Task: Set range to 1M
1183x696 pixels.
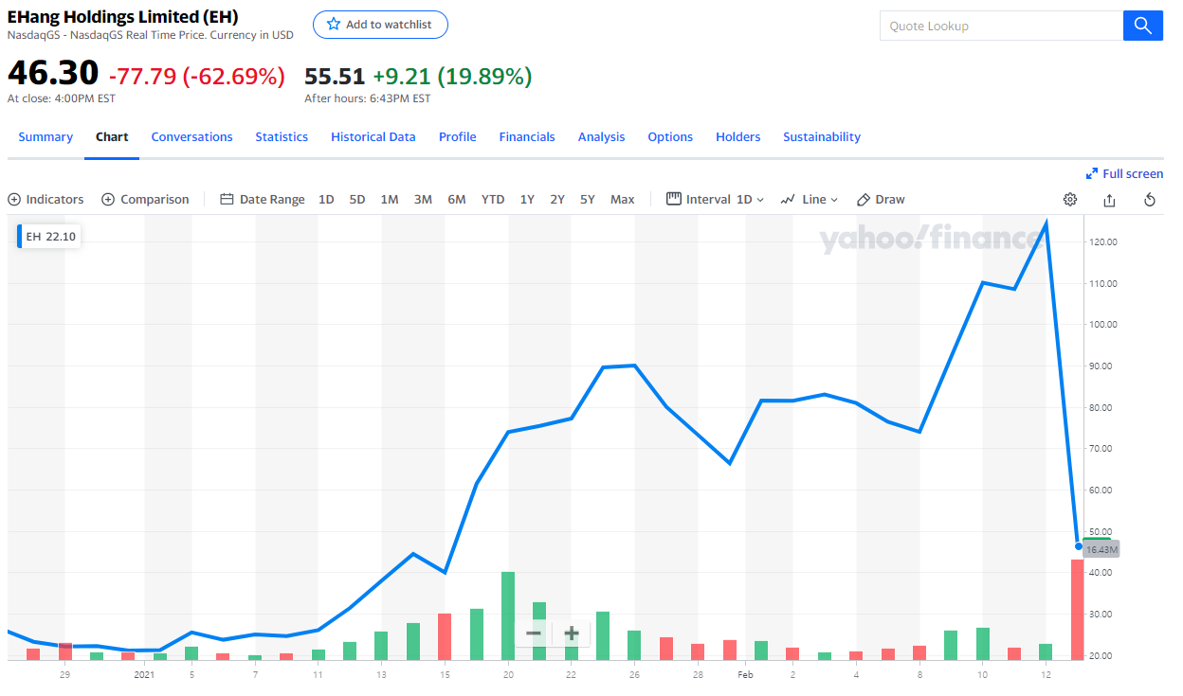Action: 390,199
